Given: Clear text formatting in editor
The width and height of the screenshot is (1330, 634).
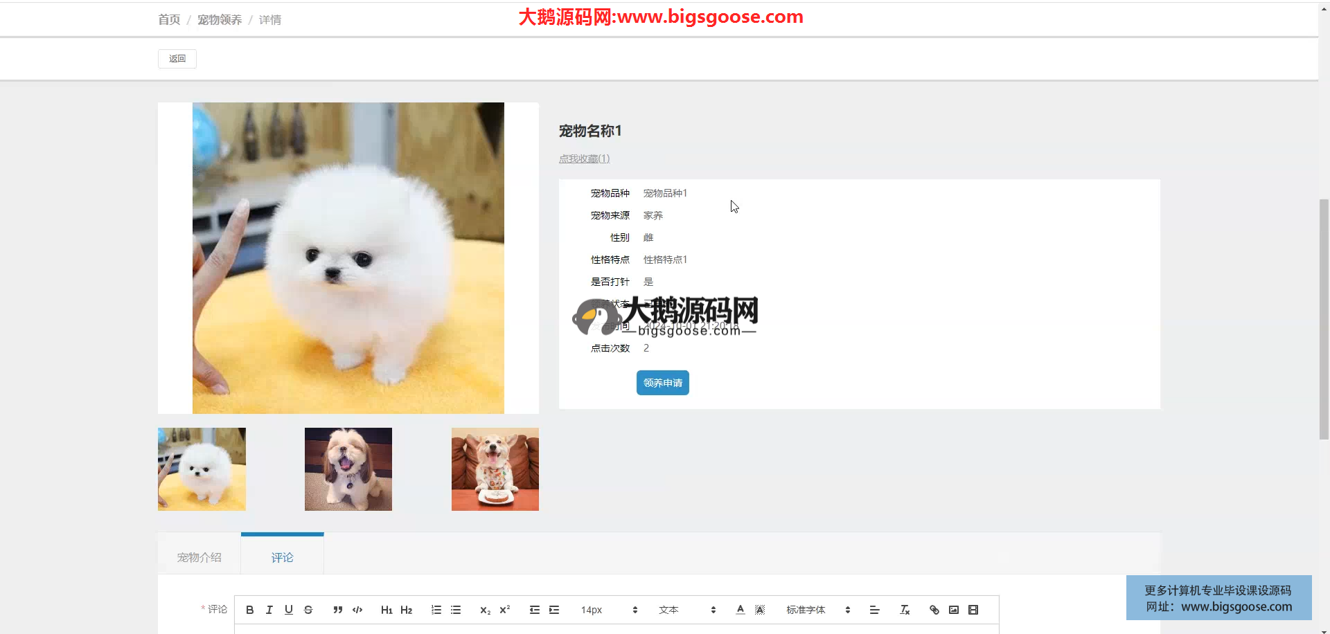Looking at the screenshot, I should (x=905, y=610).
